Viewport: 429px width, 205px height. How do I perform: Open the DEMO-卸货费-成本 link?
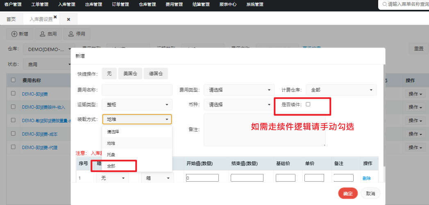pos(40,134)
